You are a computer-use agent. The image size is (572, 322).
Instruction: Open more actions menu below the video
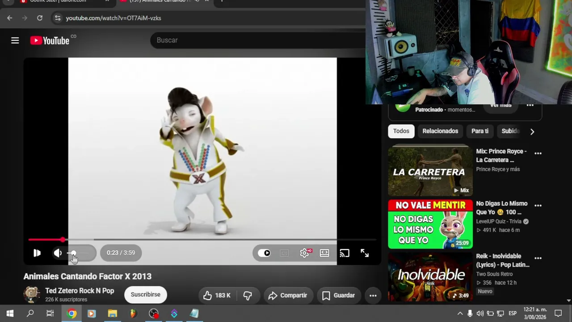[x=373, y=295]
